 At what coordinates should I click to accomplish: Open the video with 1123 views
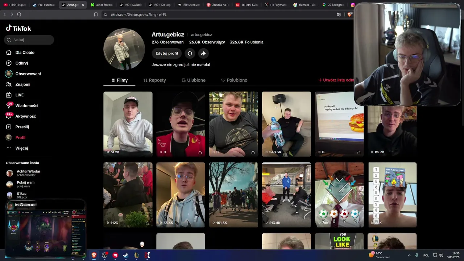coord(128,195)
